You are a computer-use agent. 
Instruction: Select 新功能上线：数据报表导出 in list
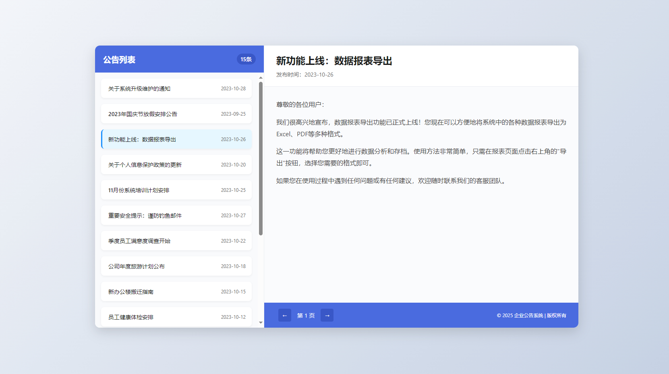click(x=176, y=139)
